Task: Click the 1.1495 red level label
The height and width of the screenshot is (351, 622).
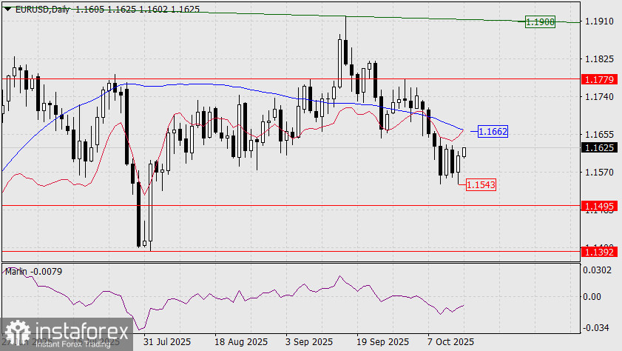Action: pyautogui.click(x=599, y=206)
